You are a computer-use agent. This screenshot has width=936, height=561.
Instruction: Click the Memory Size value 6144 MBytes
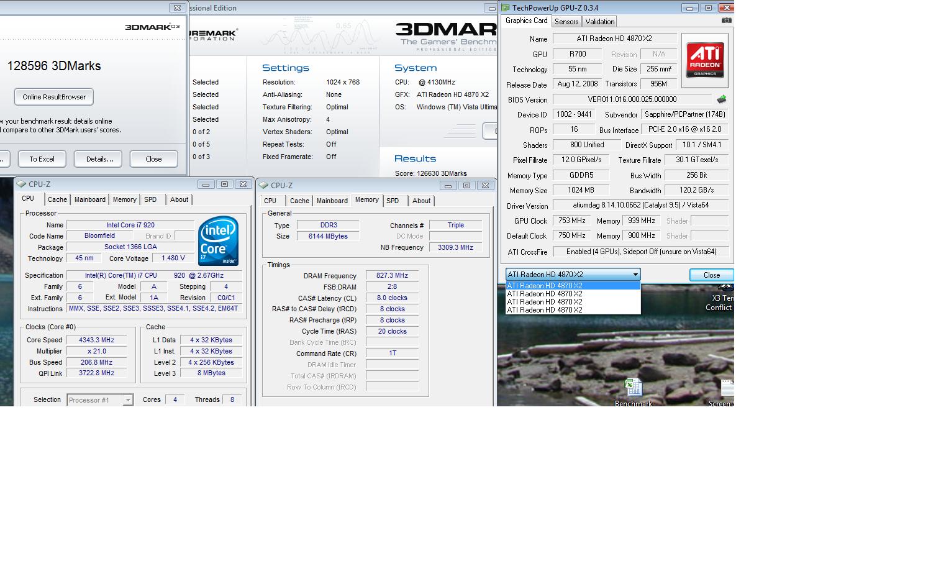[x=327, y=236]
